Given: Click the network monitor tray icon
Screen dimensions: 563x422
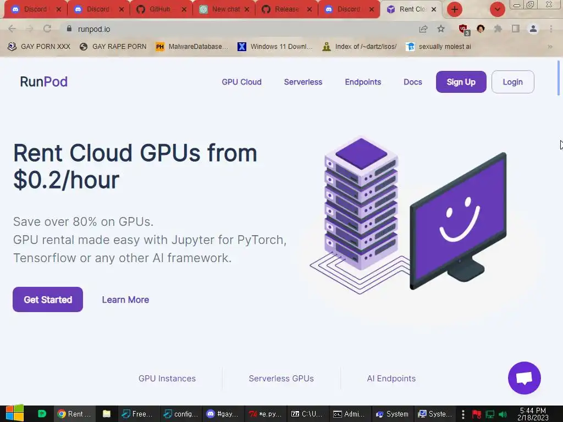Looking at the screenshot, I should pos(490,414).
